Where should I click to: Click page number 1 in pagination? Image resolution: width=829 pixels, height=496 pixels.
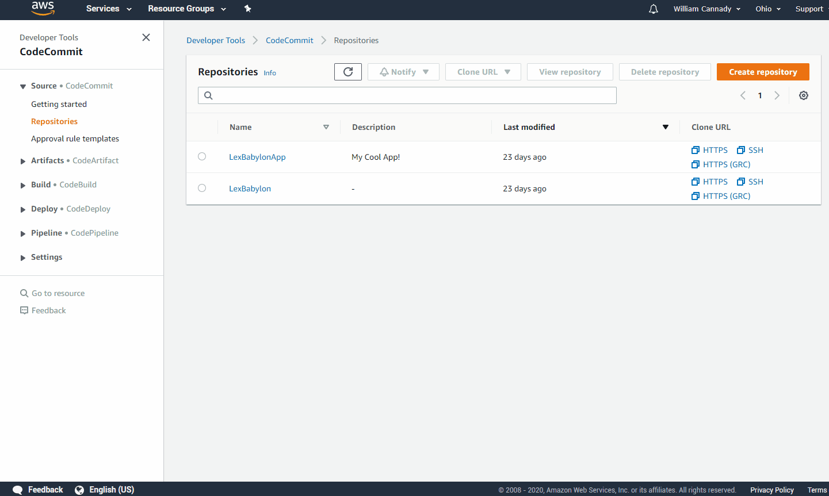[760, 95]
